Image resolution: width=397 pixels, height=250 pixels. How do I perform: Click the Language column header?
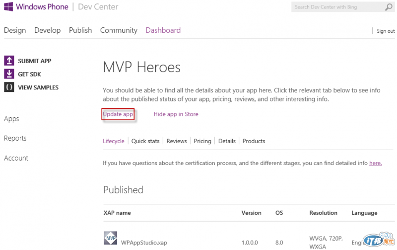coord(364,213)
